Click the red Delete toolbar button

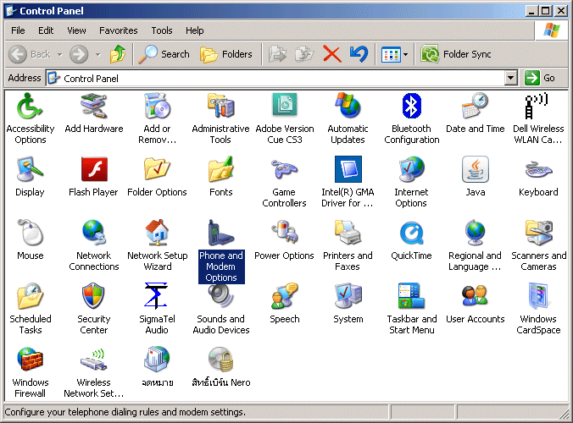(331, 54)
